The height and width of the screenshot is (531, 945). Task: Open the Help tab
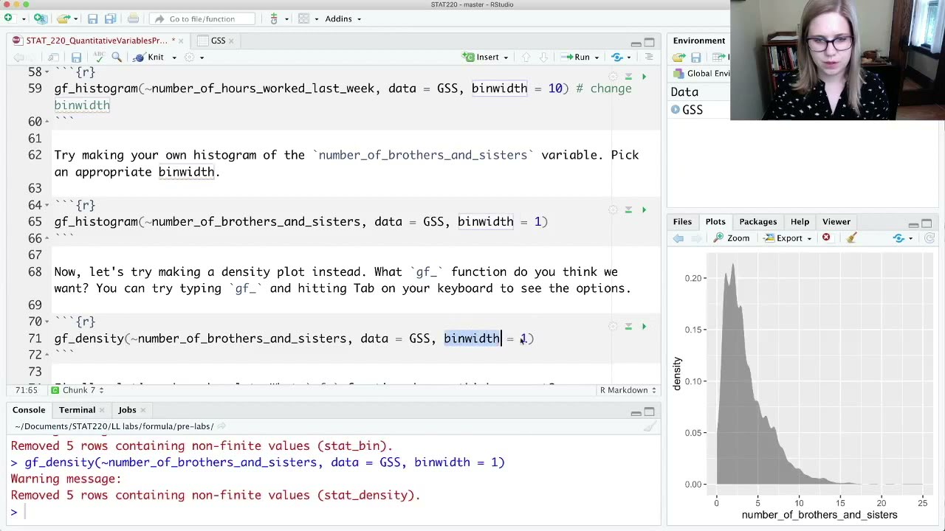pyautogui.click(x=800, y=222)
